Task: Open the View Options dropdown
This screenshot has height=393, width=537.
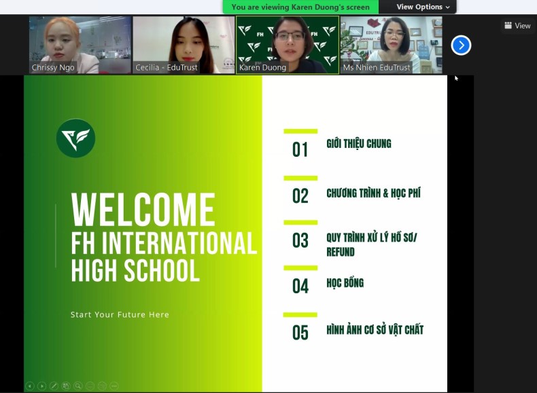Action: (x=423, y=7)
